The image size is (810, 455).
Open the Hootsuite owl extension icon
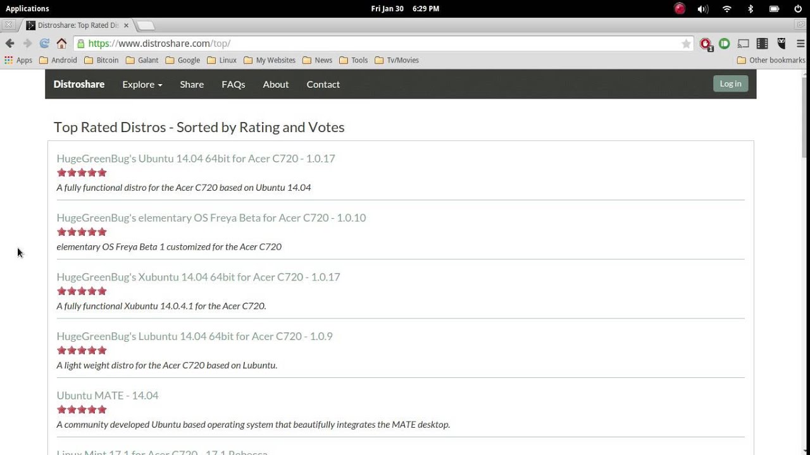pos(782,44)
